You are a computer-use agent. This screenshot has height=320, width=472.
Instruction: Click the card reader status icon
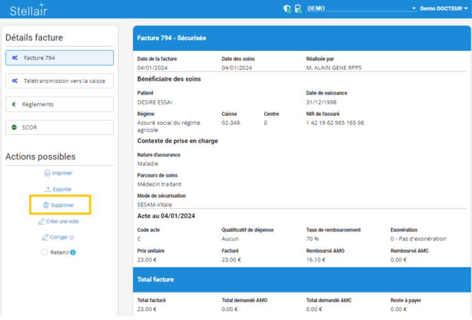[x=298, y=9]
